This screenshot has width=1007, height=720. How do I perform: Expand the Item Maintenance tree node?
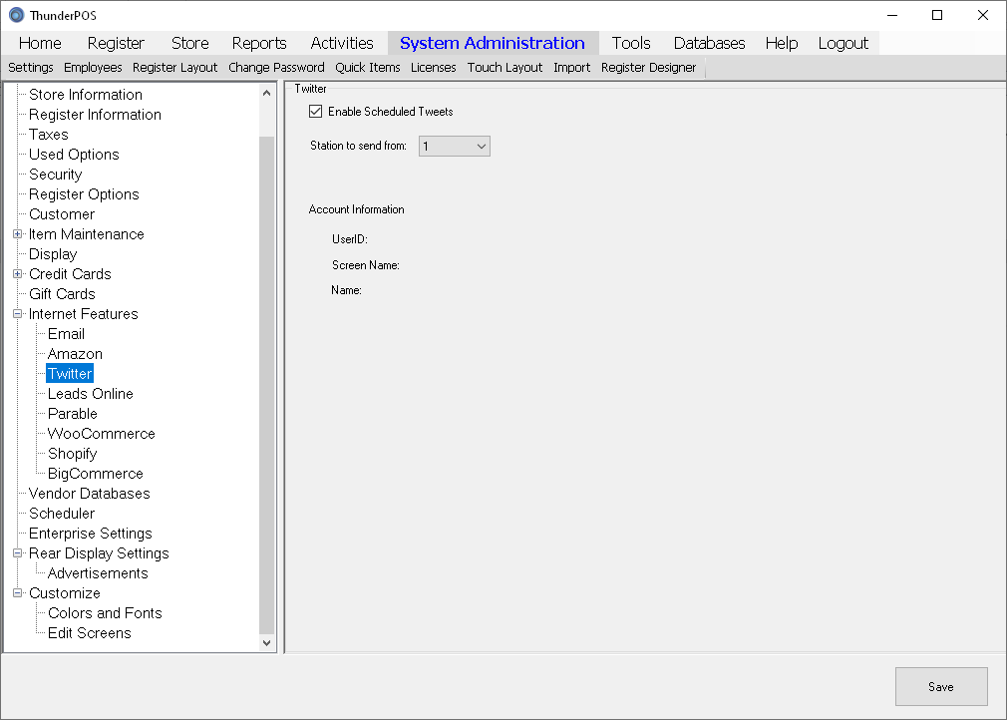click(17, 234)
